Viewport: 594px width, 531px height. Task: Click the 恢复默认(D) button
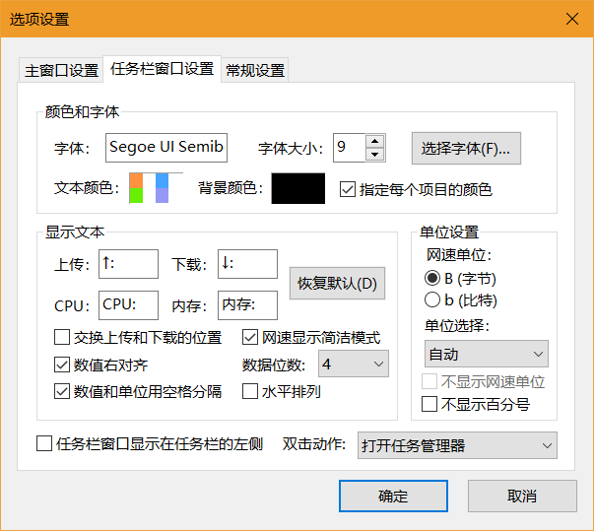pyautogui.click(x=337, y=284)
